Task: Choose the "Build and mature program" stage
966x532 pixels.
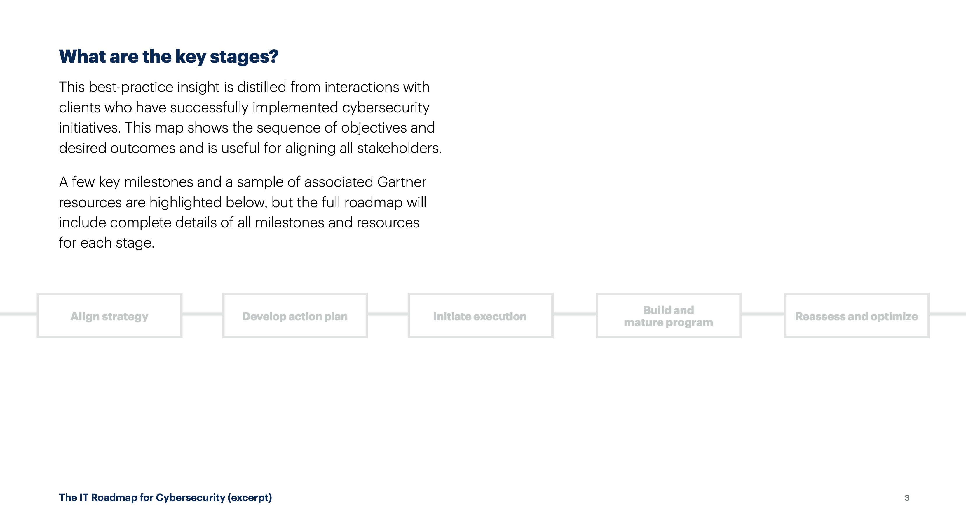Action: click(668, 316)
